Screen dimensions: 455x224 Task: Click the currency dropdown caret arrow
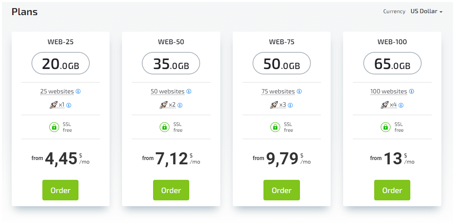point(441,12)
